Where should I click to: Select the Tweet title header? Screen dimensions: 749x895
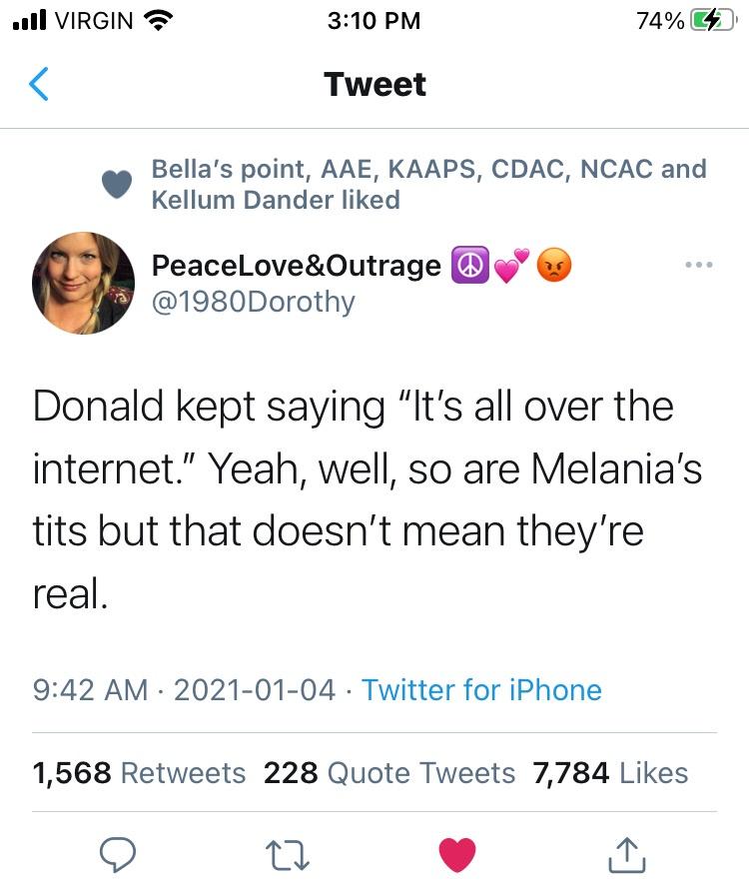374,85
